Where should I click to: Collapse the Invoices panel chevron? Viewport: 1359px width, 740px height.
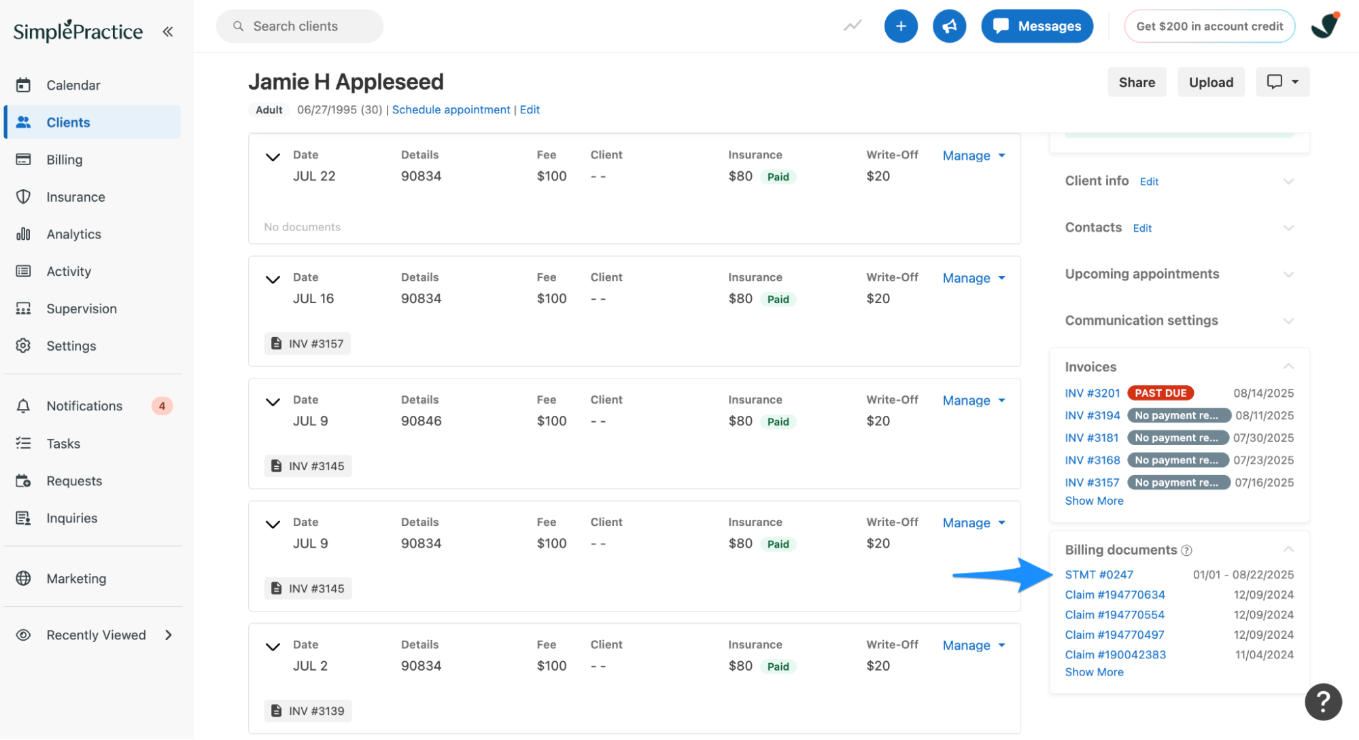click(1288, 366)
